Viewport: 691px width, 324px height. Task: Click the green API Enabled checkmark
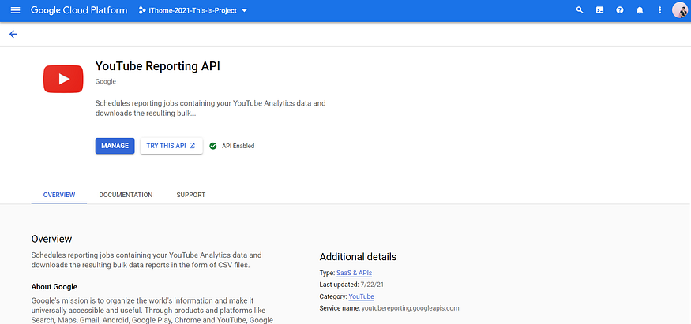213,146
